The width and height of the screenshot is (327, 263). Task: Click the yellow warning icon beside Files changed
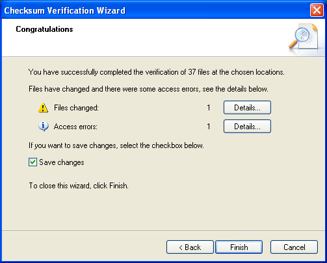click(43, 108)
